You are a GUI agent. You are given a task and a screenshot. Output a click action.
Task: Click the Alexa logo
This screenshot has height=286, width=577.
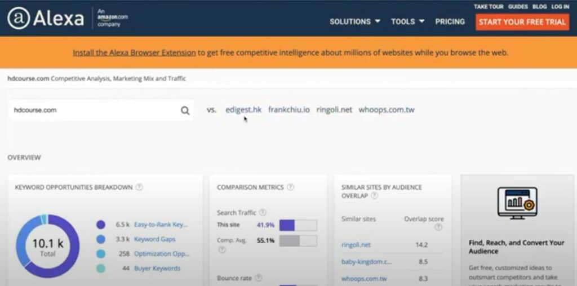pyautogui.click(x=46, y=18)
